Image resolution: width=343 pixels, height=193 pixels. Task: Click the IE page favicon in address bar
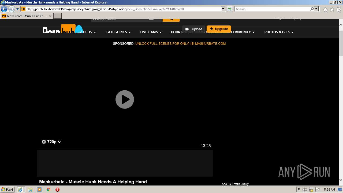(23, 9)
